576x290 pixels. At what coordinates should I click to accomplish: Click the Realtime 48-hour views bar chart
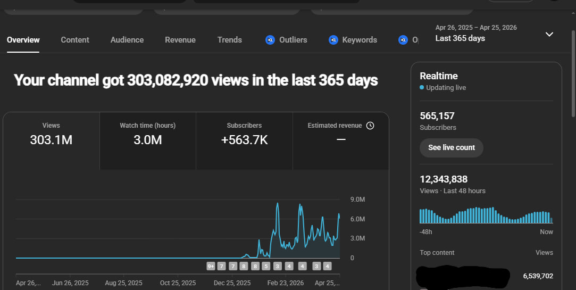click(x=486, y=215)
